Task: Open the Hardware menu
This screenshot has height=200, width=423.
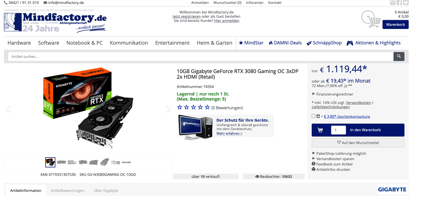Action: pos(19,43)
